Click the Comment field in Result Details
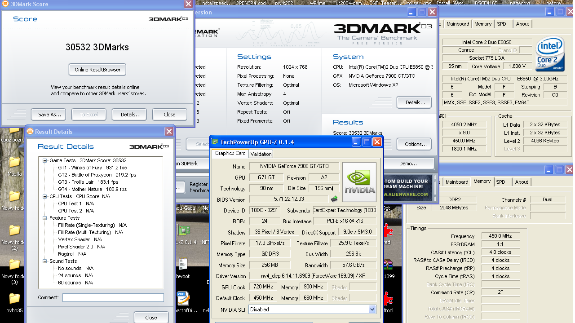This screenshot has width=575, height=323. coord(113,297)
